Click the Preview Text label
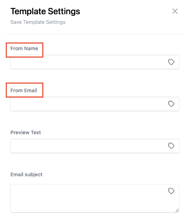 [26, 132]
